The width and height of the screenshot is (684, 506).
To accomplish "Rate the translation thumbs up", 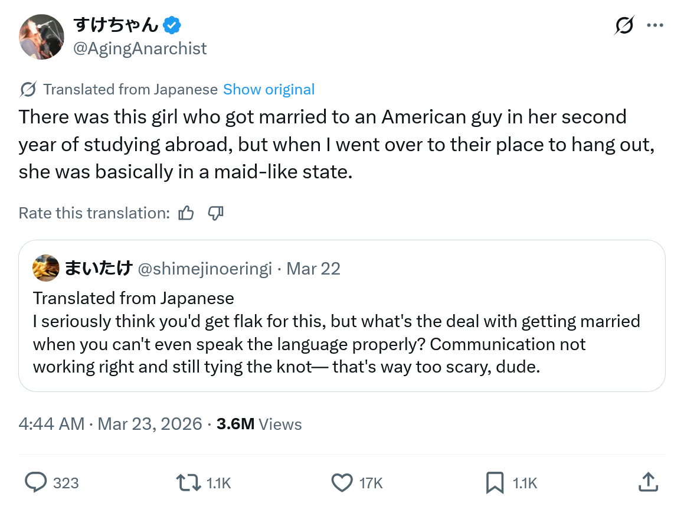I will [x=186, y=213].
